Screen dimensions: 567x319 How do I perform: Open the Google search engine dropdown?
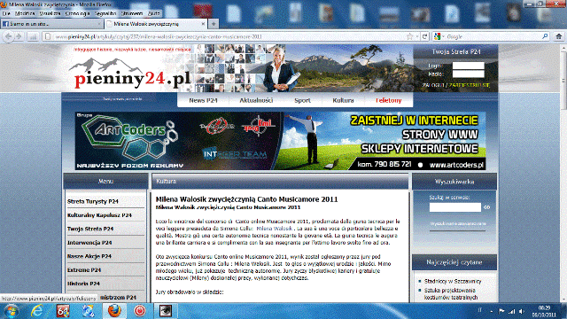439,36
